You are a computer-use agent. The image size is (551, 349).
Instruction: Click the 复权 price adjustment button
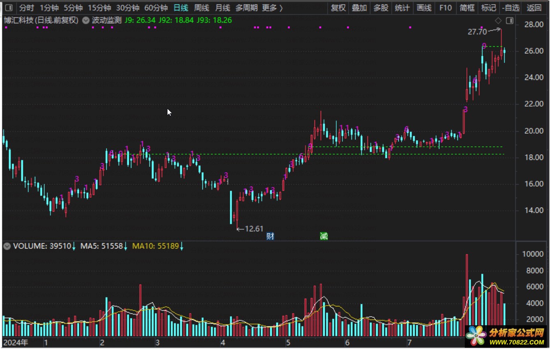click(x=338, y=8)
